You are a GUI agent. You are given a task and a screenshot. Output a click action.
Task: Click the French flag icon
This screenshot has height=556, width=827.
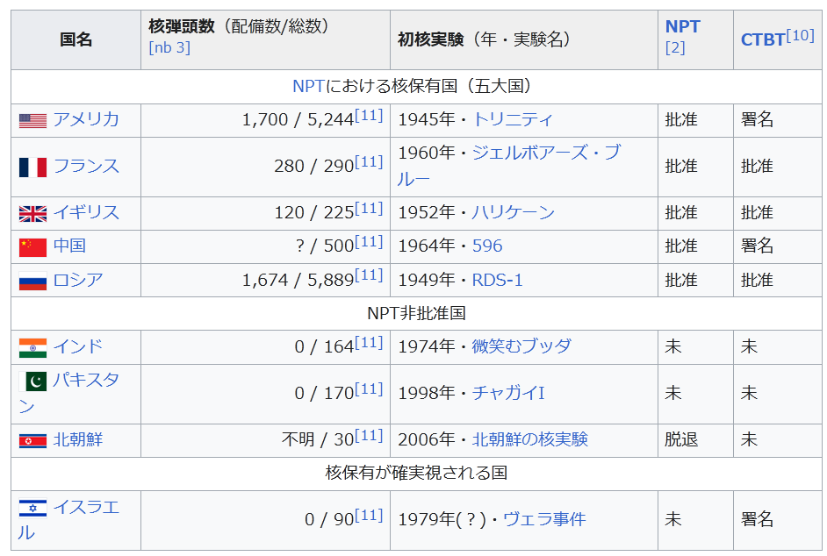coord(32,167)
